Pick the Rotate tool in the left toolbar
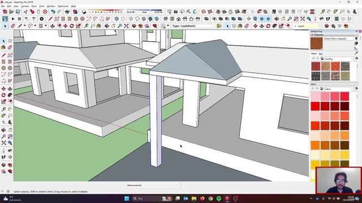Screen dimensions: 362x203 pyautogui.click(x=3, y=95)
